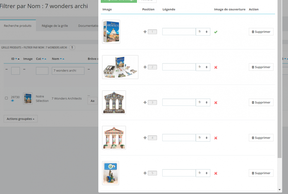This screenshot has height=194, width=288.
Task: Sort ID column ascending arrow
Action: [18, 59]
